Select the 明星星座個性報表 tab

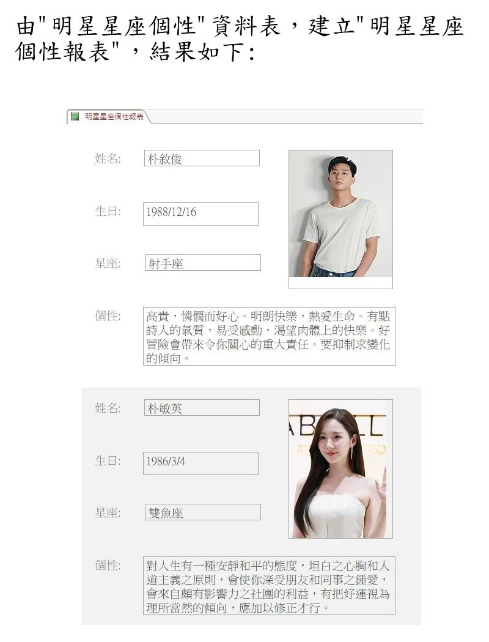[108, 117]
